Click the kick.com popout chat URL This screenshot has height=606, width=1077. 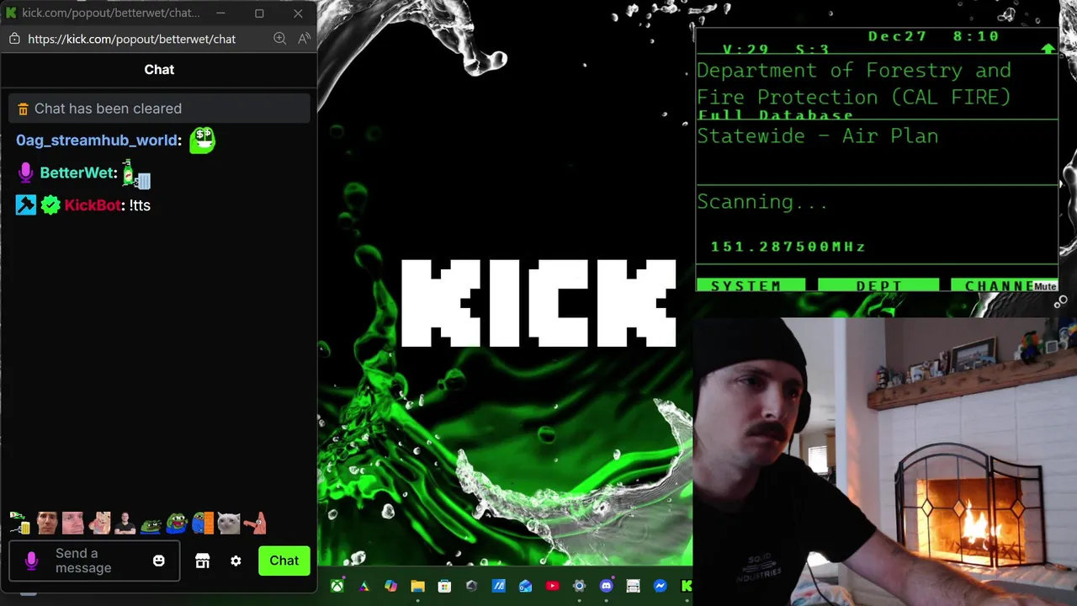[131, 39]
